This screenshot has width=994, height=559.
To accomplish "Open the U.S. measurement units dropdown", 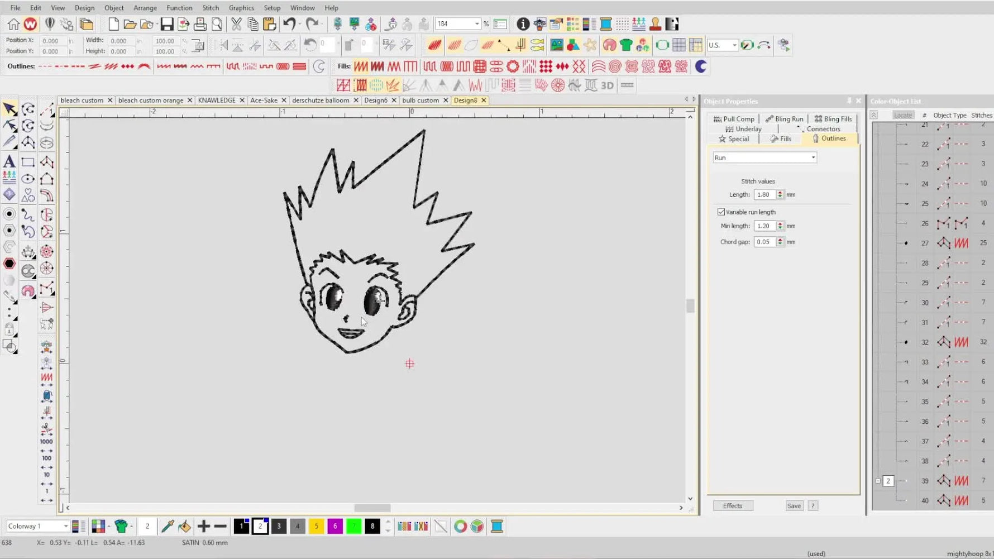I will click(x=734, y=45).
